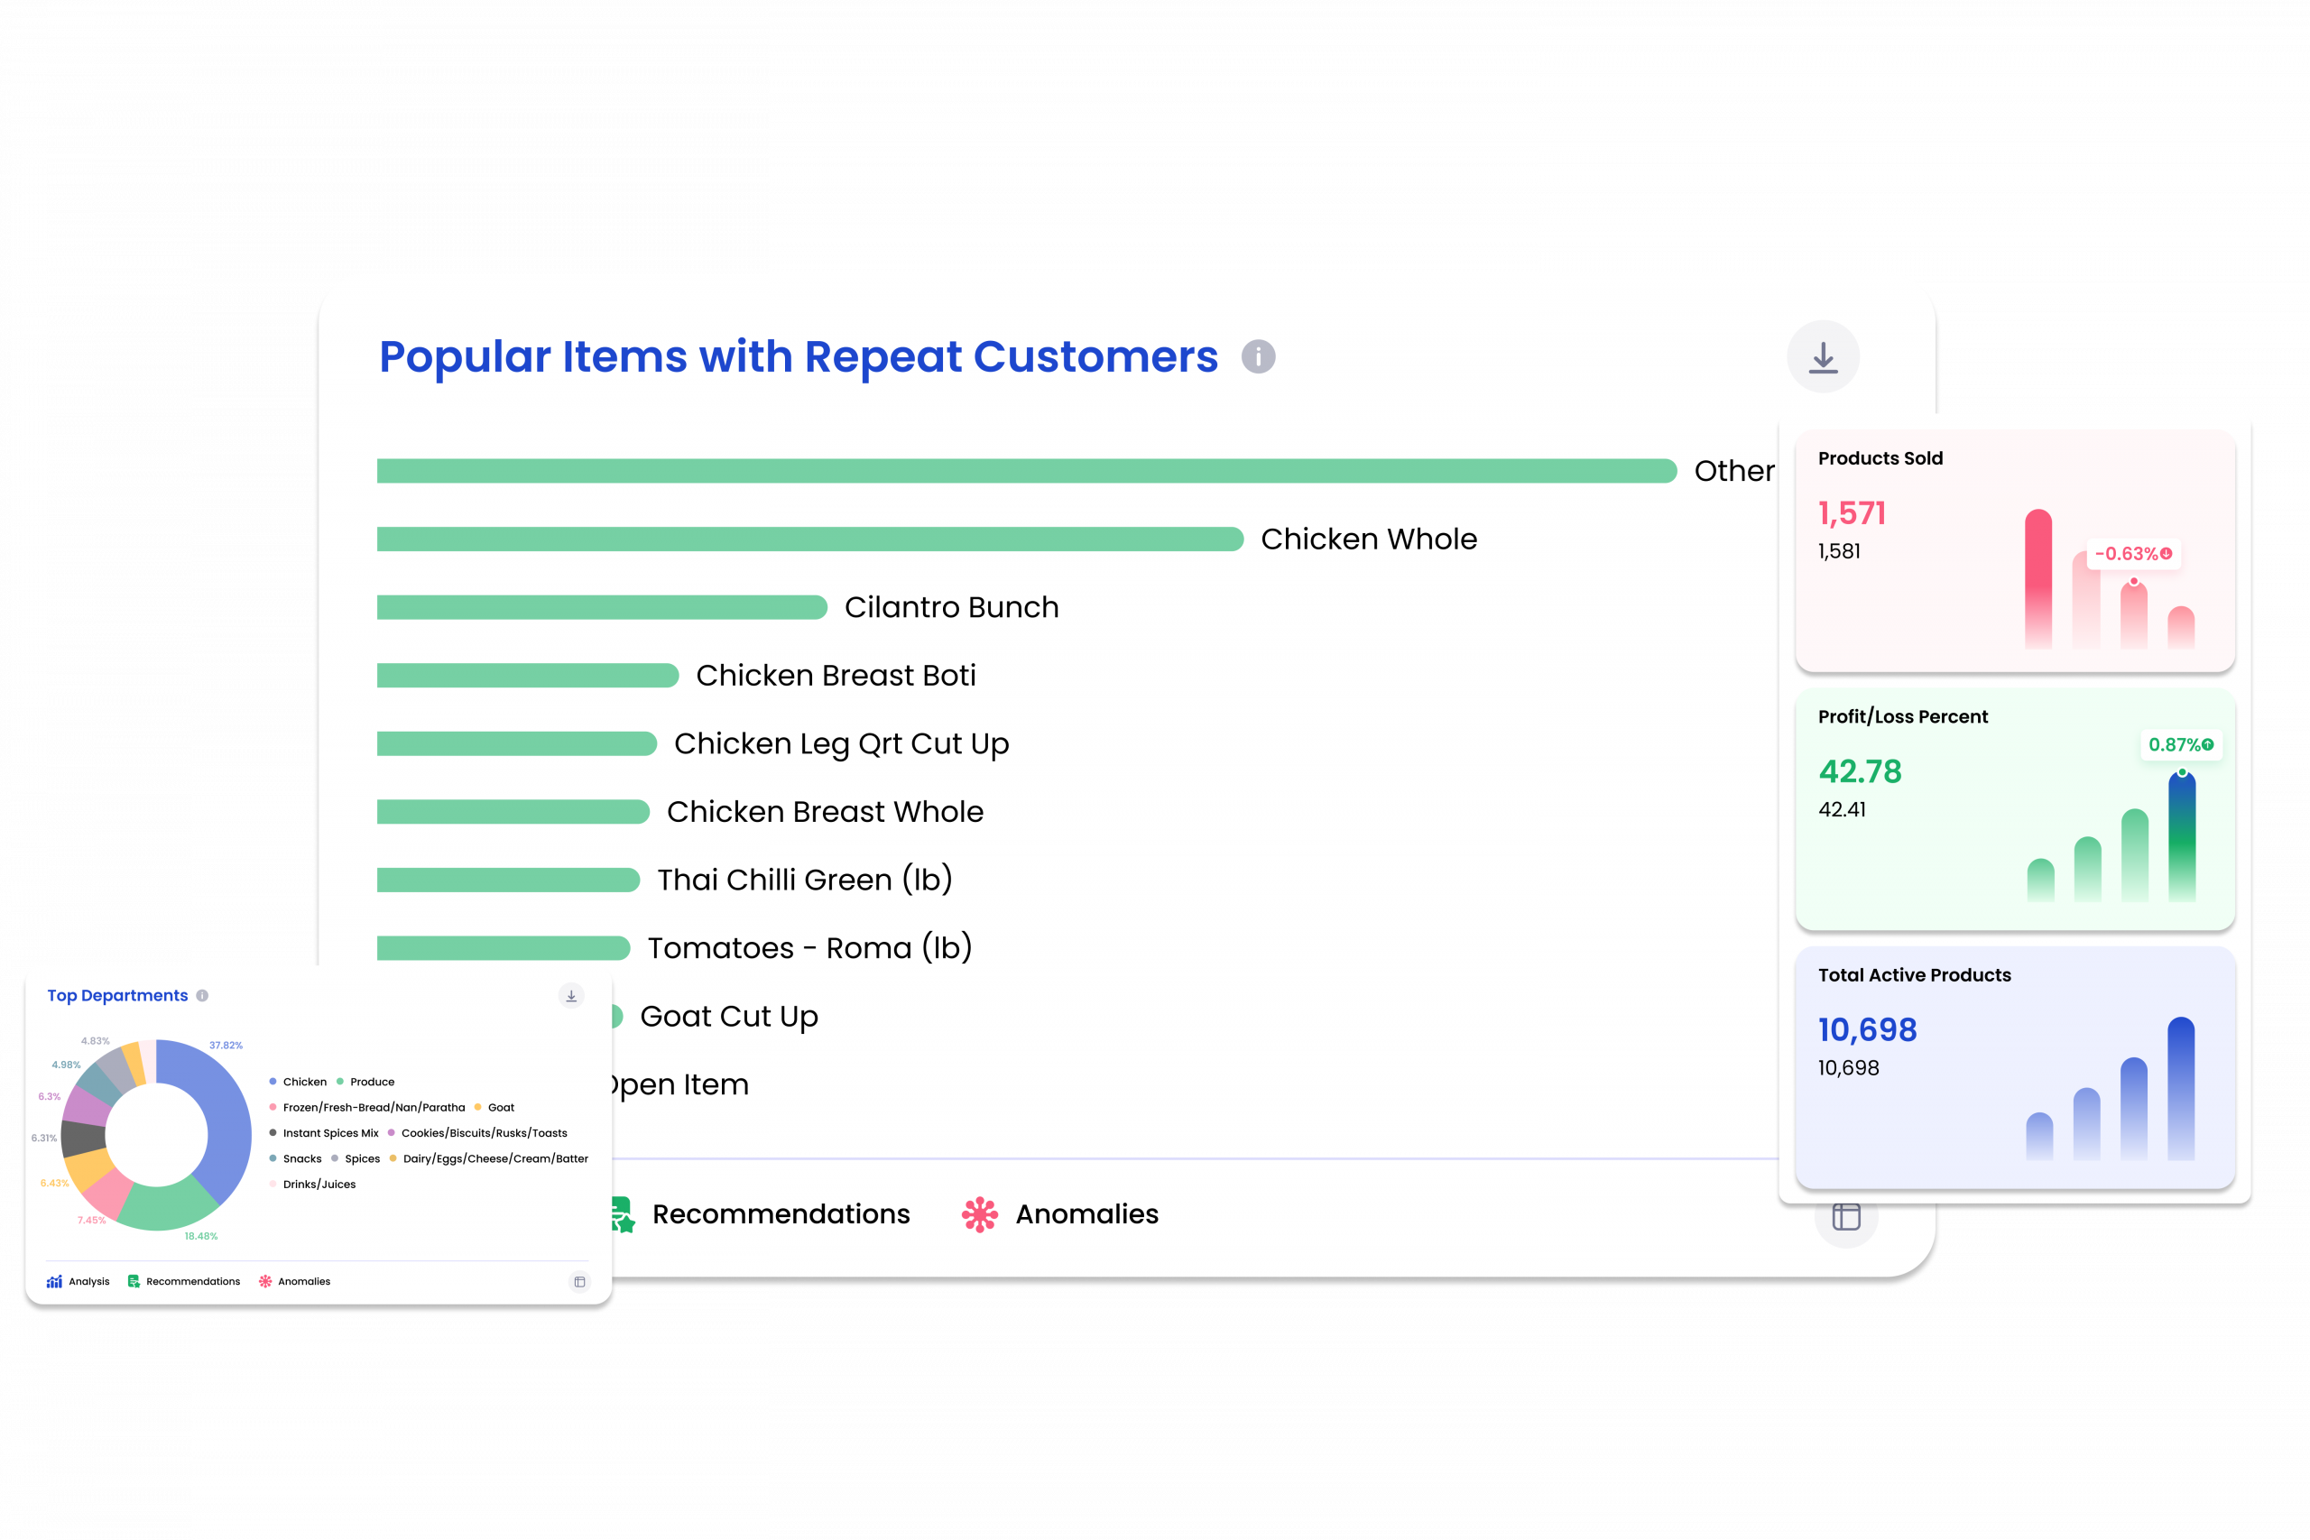Click the 0.87% profit change badge

[2180, 744]
